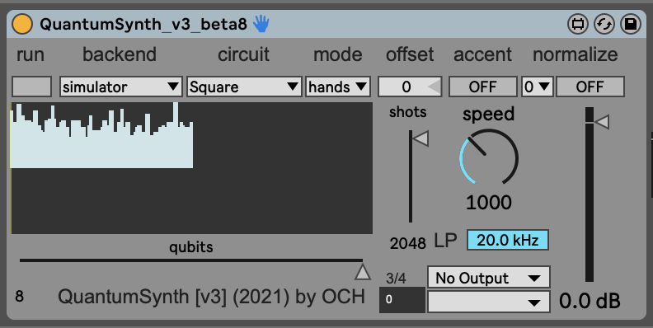
Task: Toggle the run button
Action: click(x=31, y=87)
